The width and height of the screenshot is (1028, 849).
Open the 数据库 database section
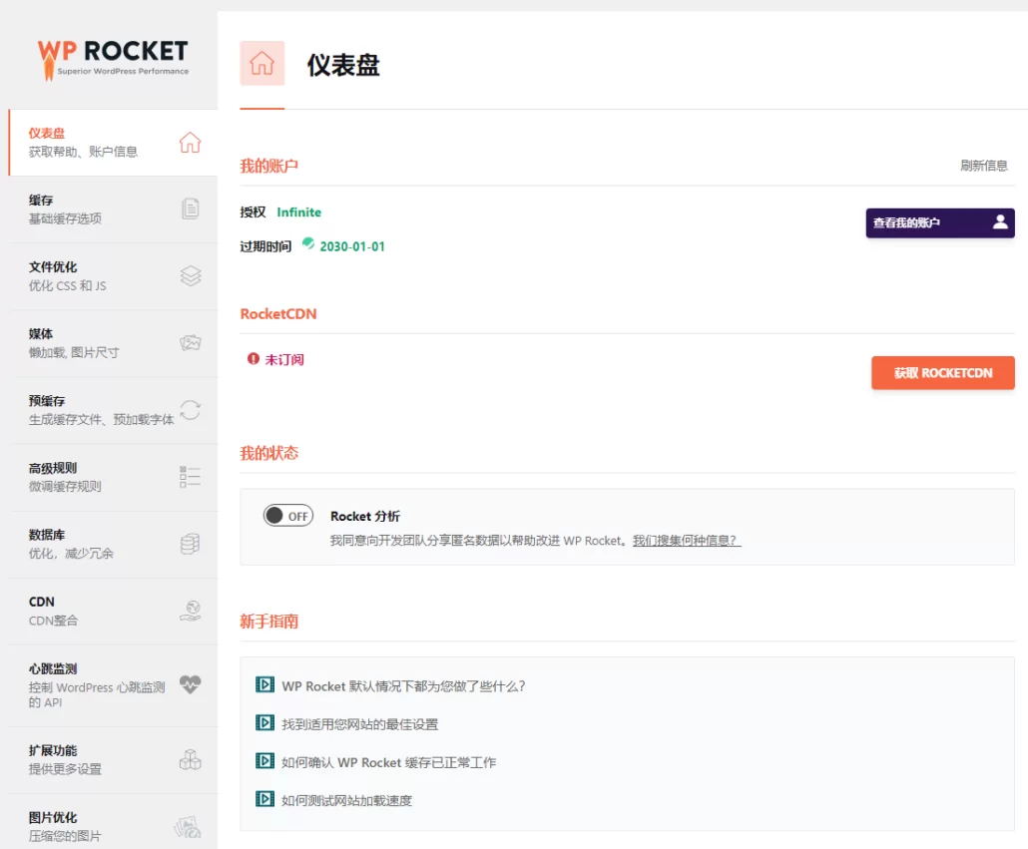pos(113,544)
